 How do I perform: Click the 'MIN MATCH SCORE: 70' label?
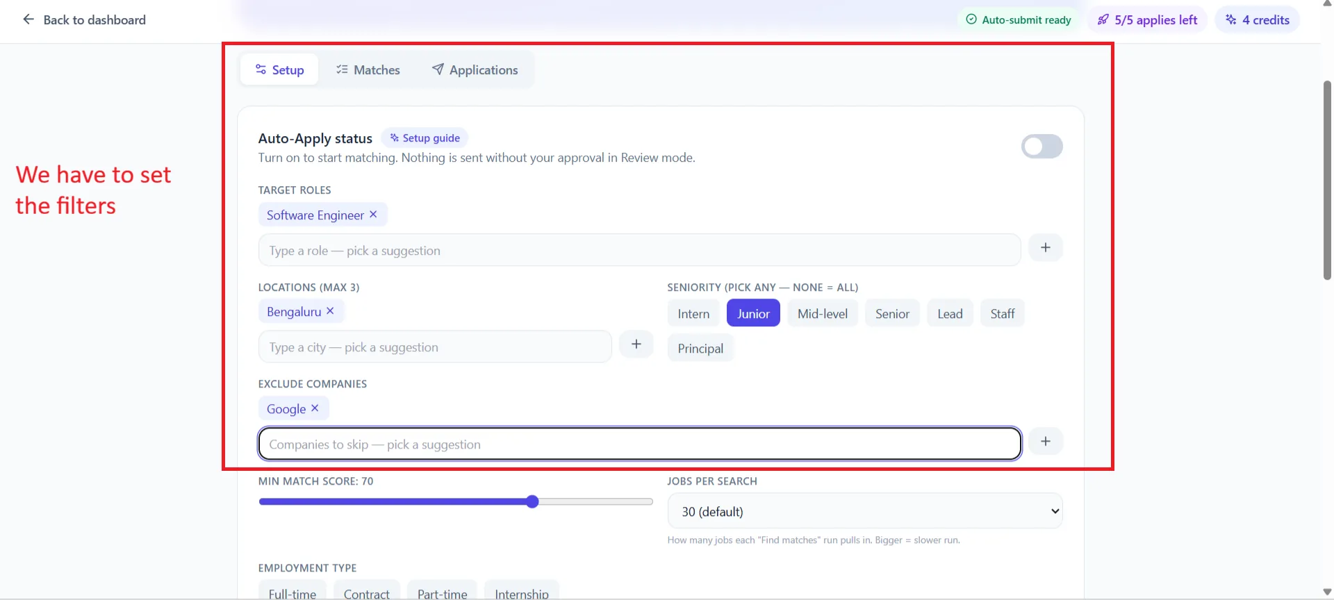[315, 481]
